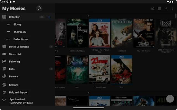Open search with the magnifier icon
This screenshot has width=177, height=110.
(166, 8)
